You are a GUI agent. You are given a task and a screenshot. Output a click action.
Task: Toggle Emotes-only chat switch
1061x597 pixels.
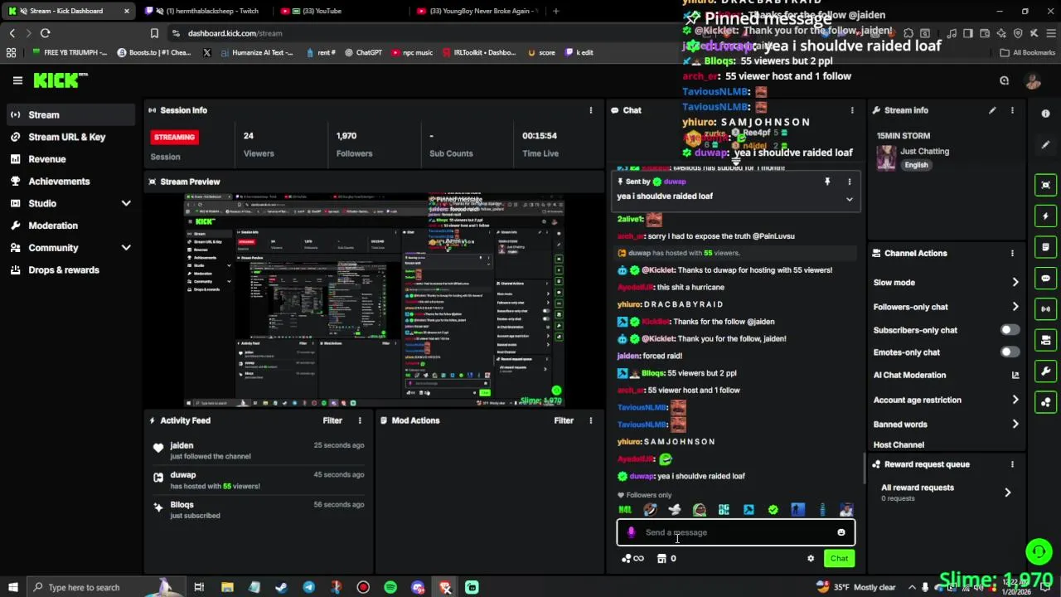click(x=1009, y=352)
